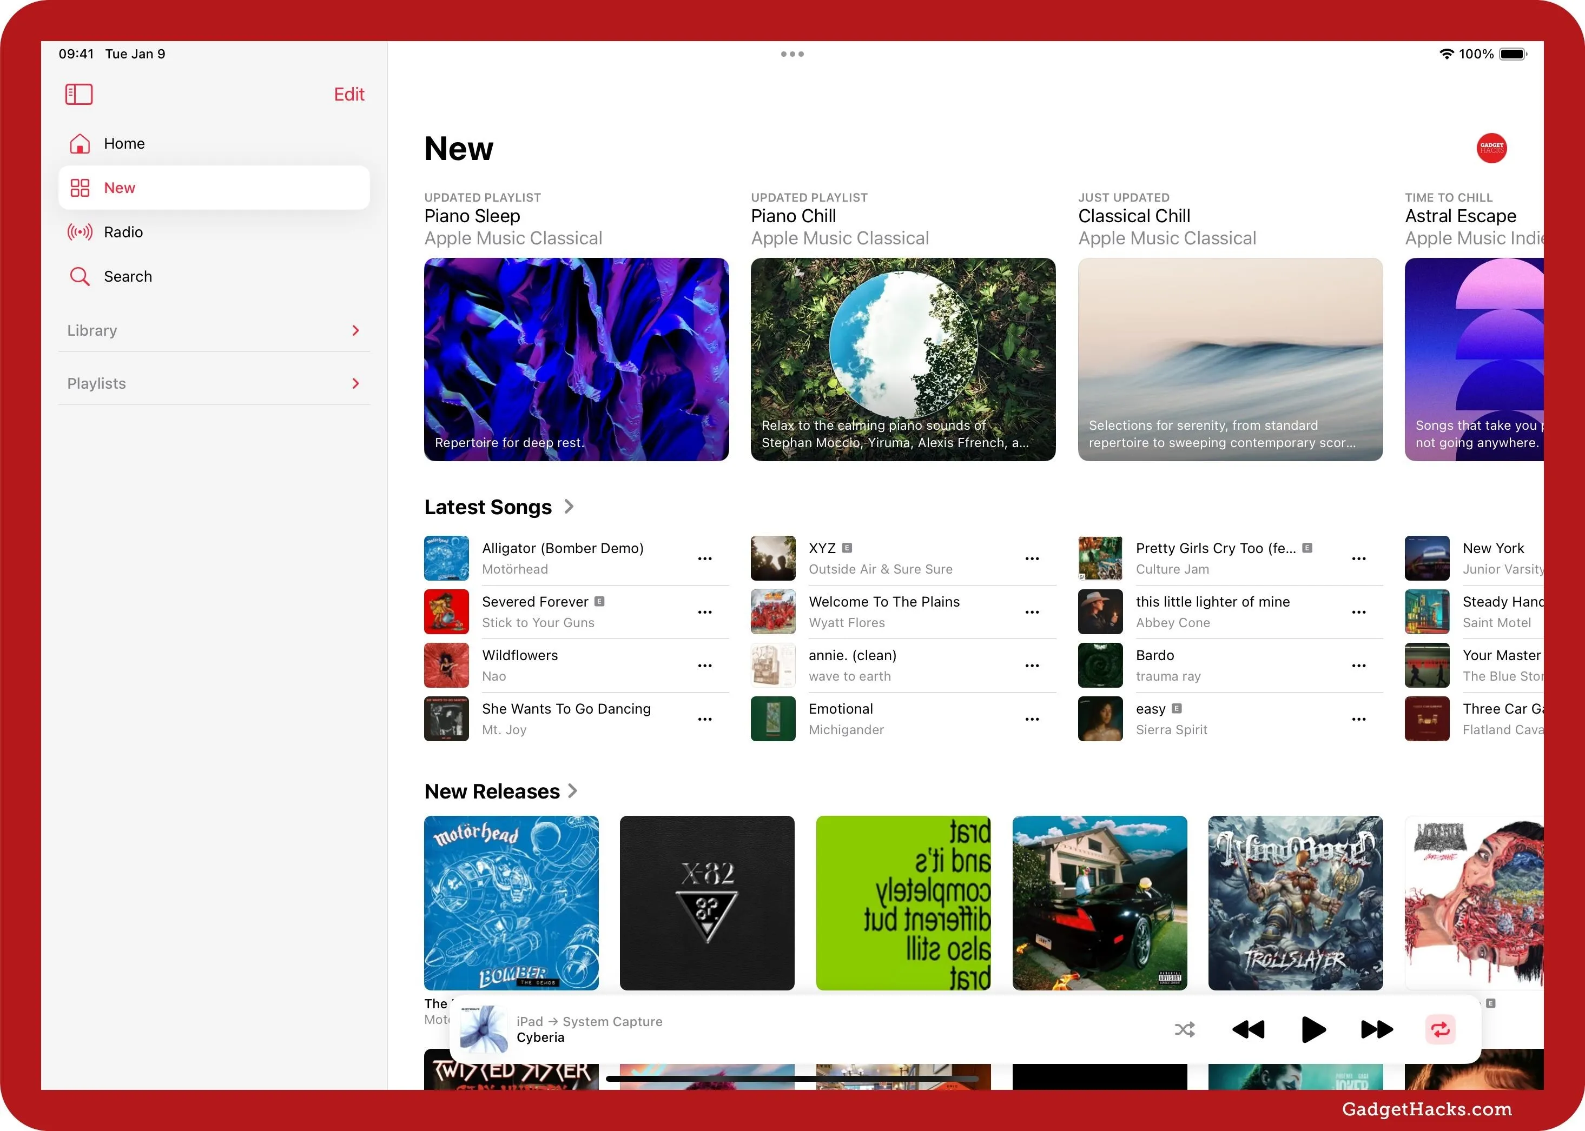This screenshot has height=1131, width=1585.
Task: Tap the Edit button in sidebar
Action: point(349,94)
